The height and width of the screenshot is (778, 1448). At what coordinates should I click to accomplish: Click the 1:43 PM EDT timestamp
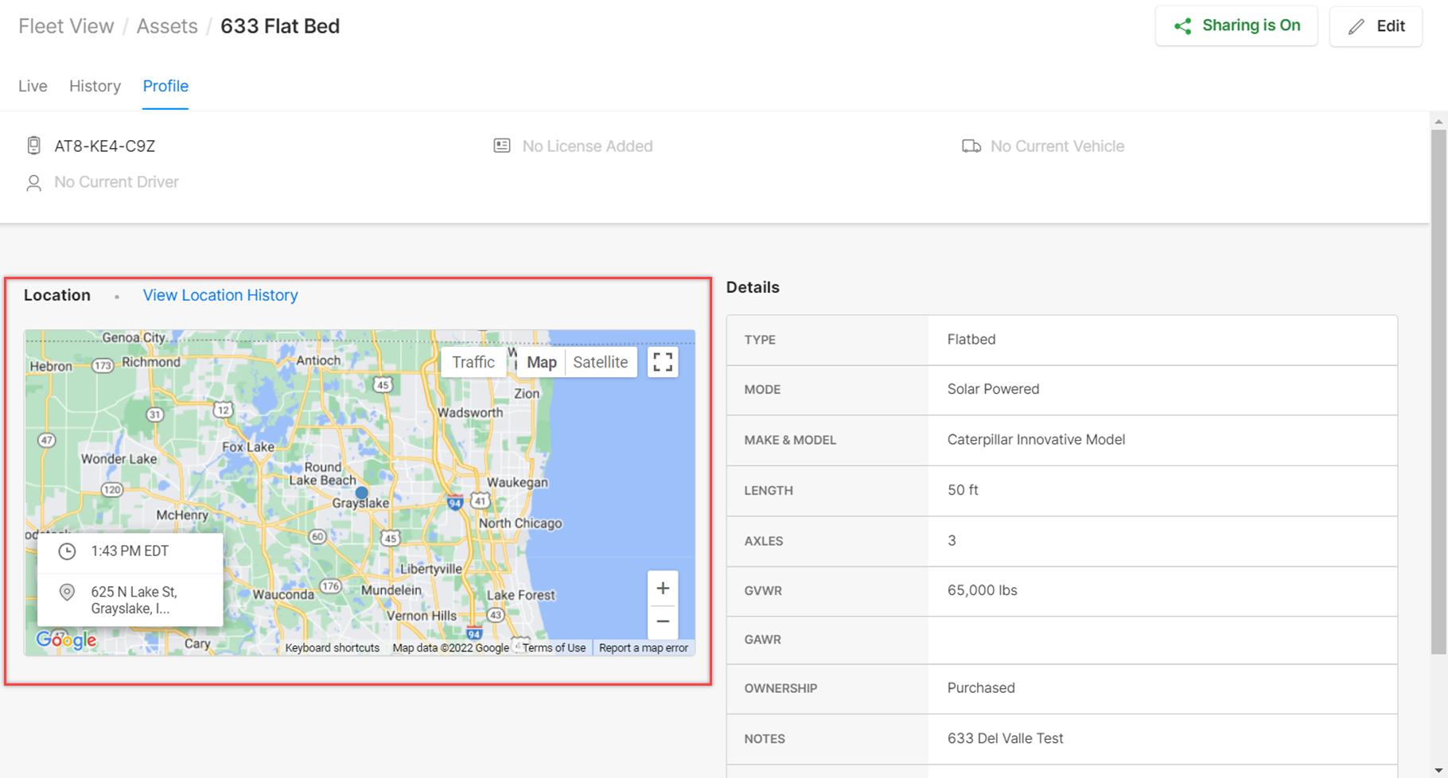(130, 551)
